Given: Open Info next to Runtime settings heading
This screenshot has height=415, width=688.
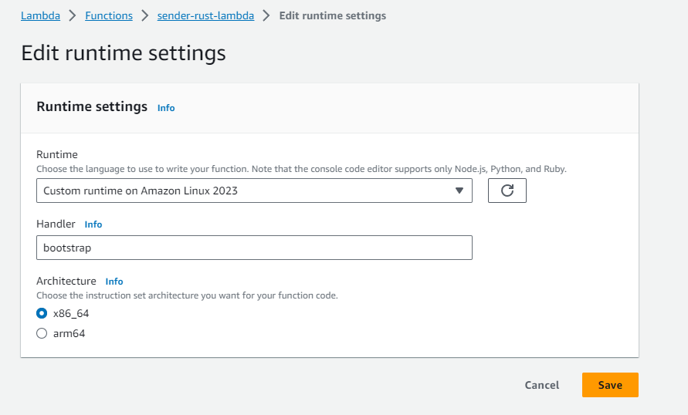Looking at the screenshot, I should 166,108.
